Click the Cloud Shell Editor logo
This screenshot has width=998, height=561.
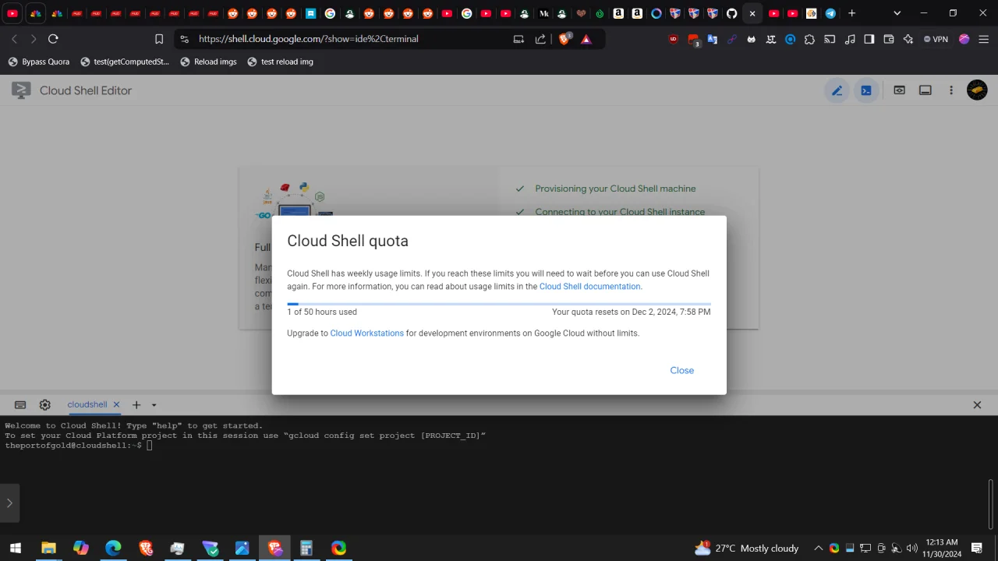pyautogui.click(x=21, y=90)
